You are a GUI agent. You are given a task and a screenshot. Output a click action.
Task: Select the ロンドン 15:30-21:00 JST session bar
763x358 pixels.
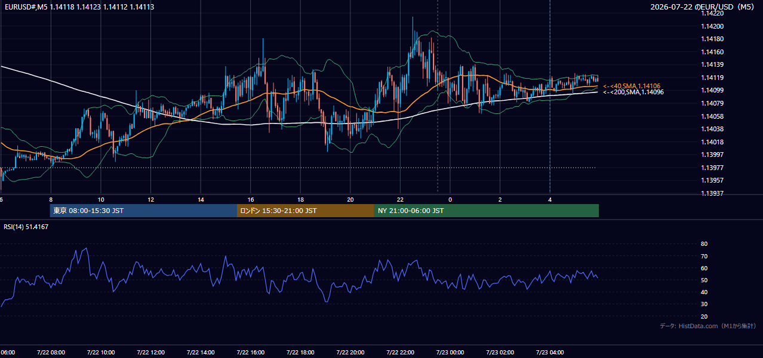(x=306, y=211)
